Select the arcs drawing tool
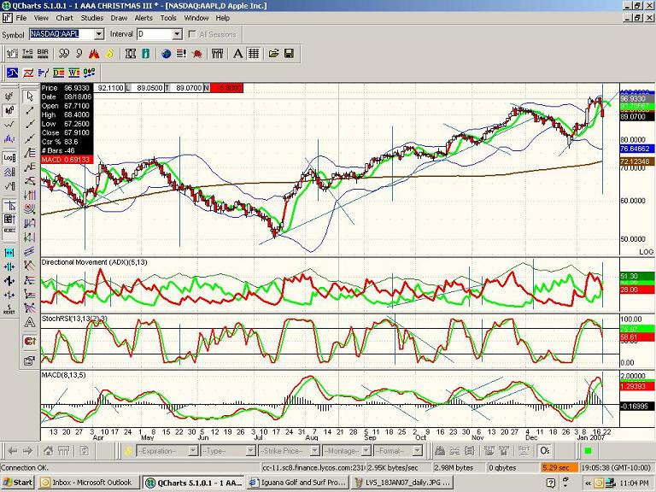The width and height of the screenshot is (656, 492). tap(29, 208)
